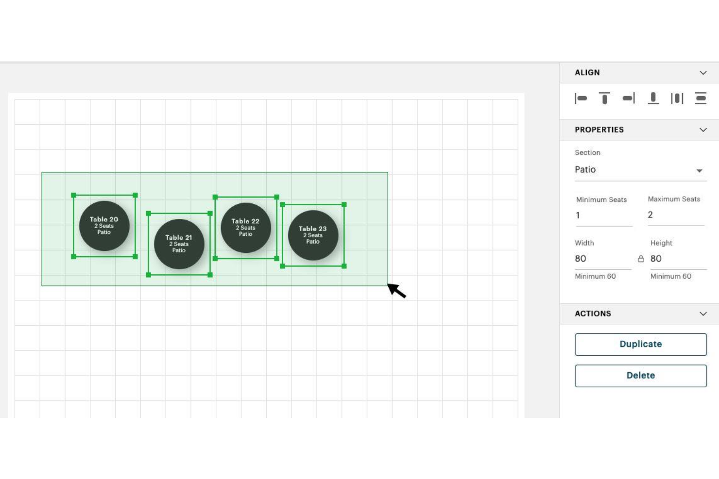This screenshot has width=719, height=479.
Task: Distribute selected tables horizontally
Action: coord(677,99)
